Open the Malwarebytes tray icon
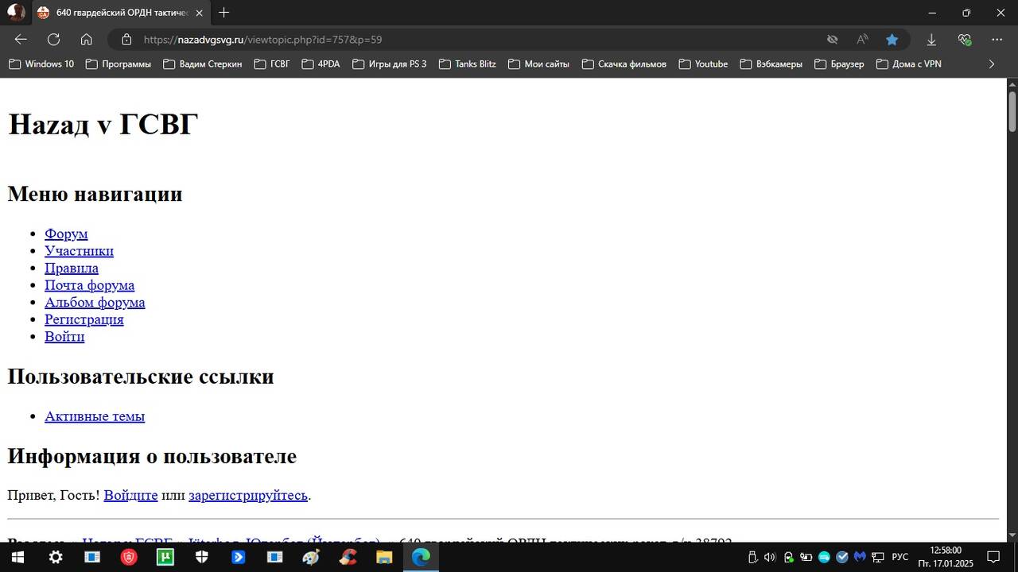Screen dimensions: 1018x572 click(x=860, y=557)
